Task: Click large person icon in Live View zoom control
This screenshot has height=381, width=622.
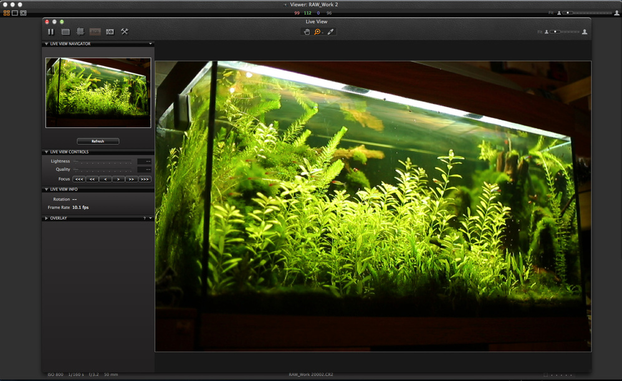Action: click(x=585, y=32)
